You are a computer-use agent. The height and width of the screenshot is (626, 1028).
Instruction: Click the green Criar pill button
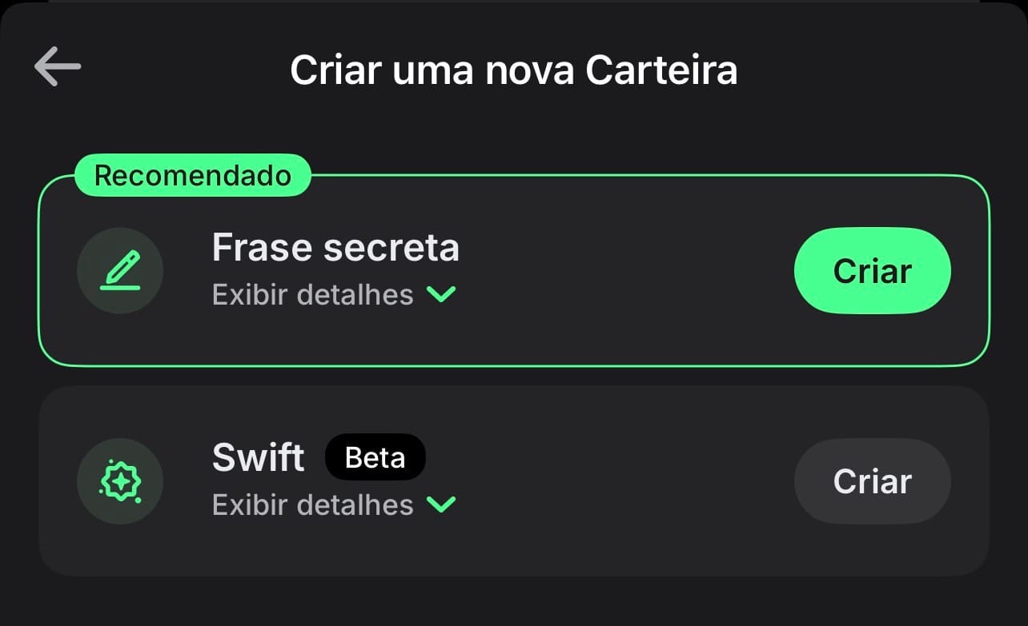872,270
